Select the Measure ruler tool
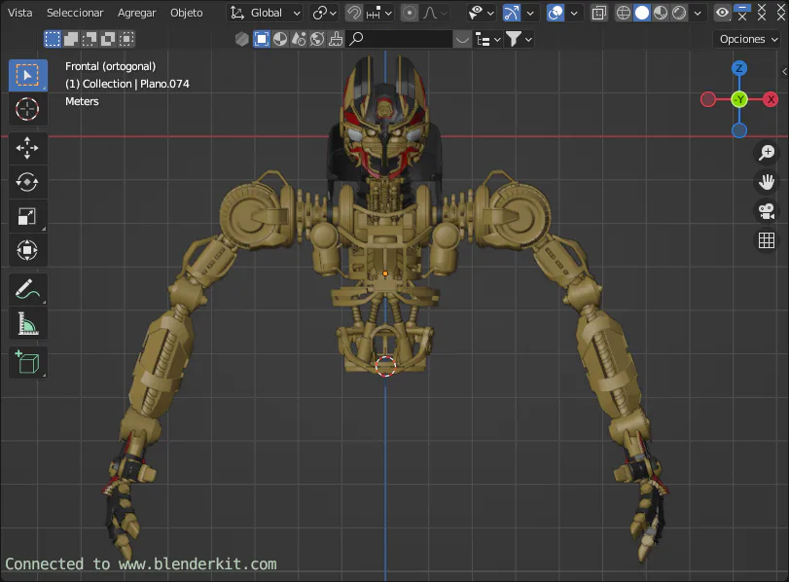Viewport: 789px width, 582px height. [27, 323]
